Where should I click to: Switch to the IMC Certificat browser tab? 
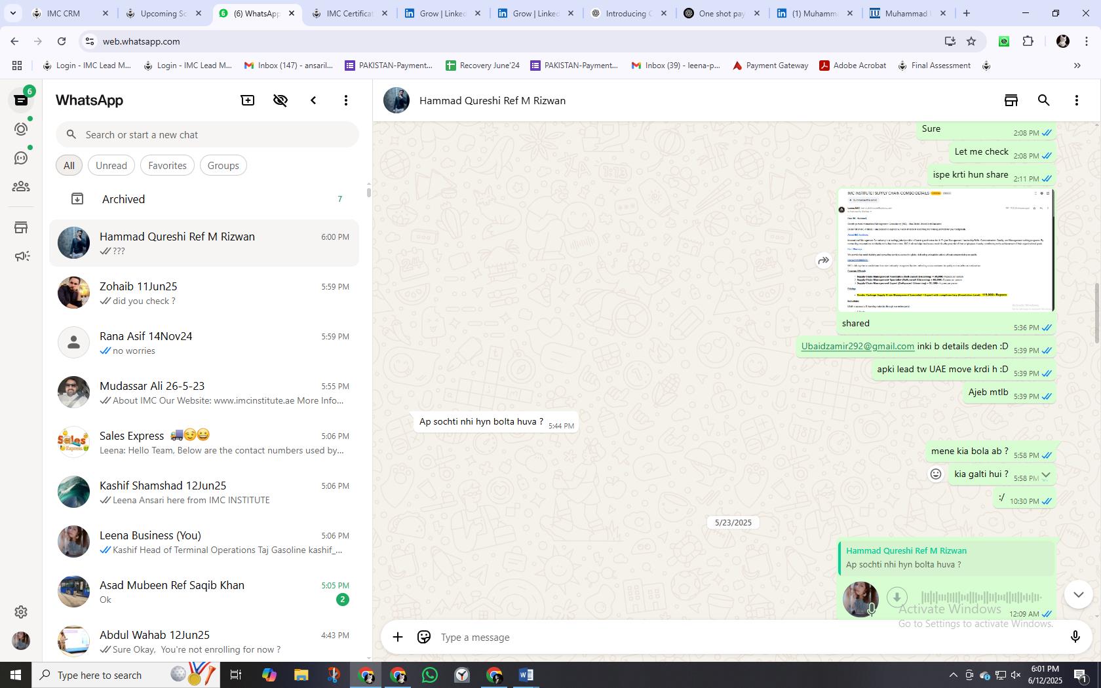(x=350, y=13)
